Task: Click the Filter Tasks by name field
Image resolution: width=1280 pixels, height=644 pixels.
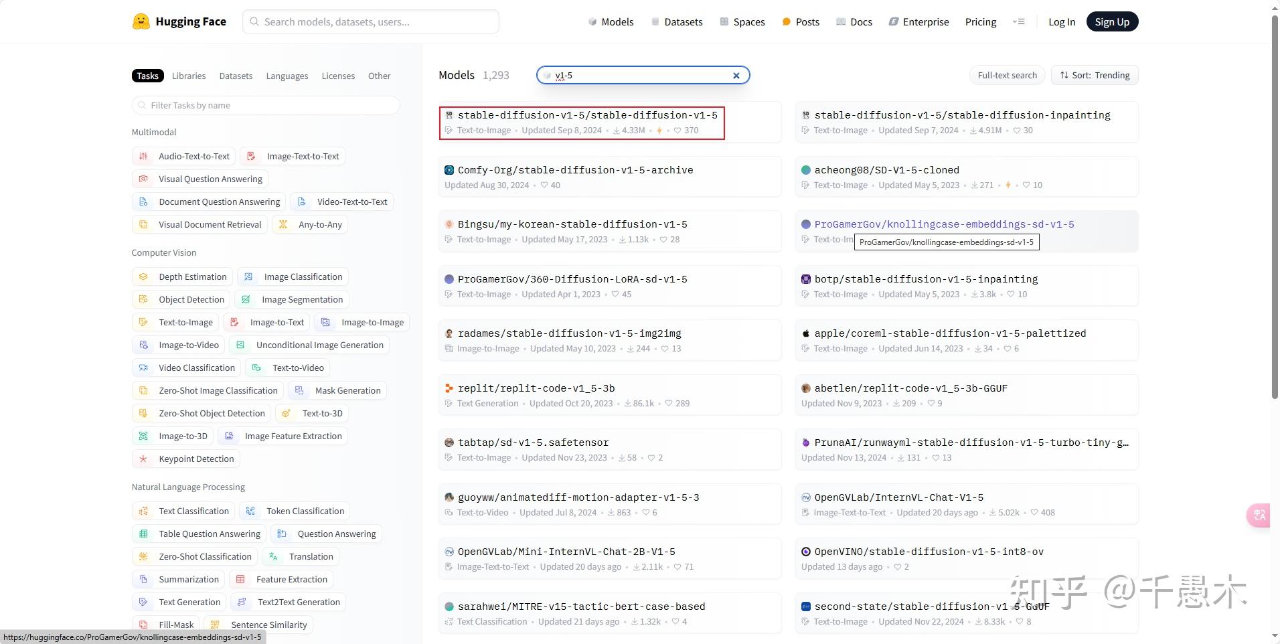Action: coord(266,105)
